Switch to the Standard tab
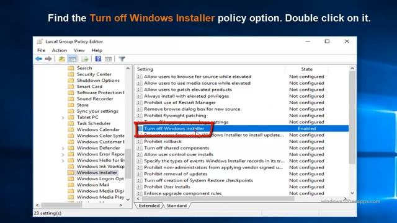This screenshot has width=397, height=223. pyautogui.click(x=176, y=206)
